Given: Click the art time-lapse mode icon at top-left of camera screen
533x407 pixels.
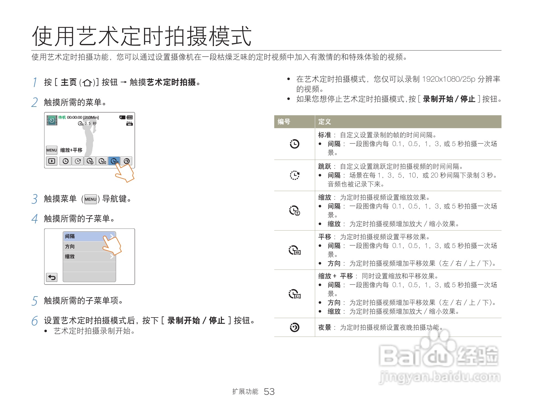Looking at the screenshot, I should (x=52, y=120).
